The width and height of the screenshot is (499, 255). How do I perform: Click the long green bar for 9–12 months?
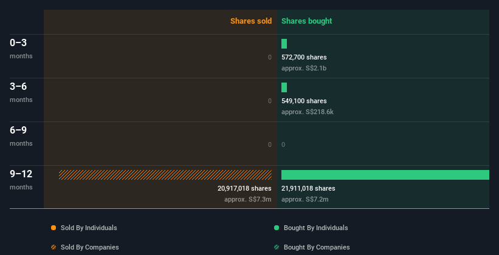[385, 175]
